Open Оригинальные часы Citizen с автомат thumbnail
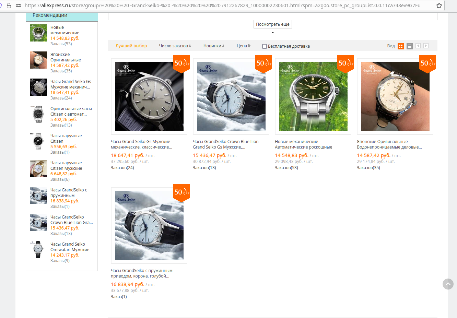This screenshot has height=318, width=457. (x=38, y=114)
